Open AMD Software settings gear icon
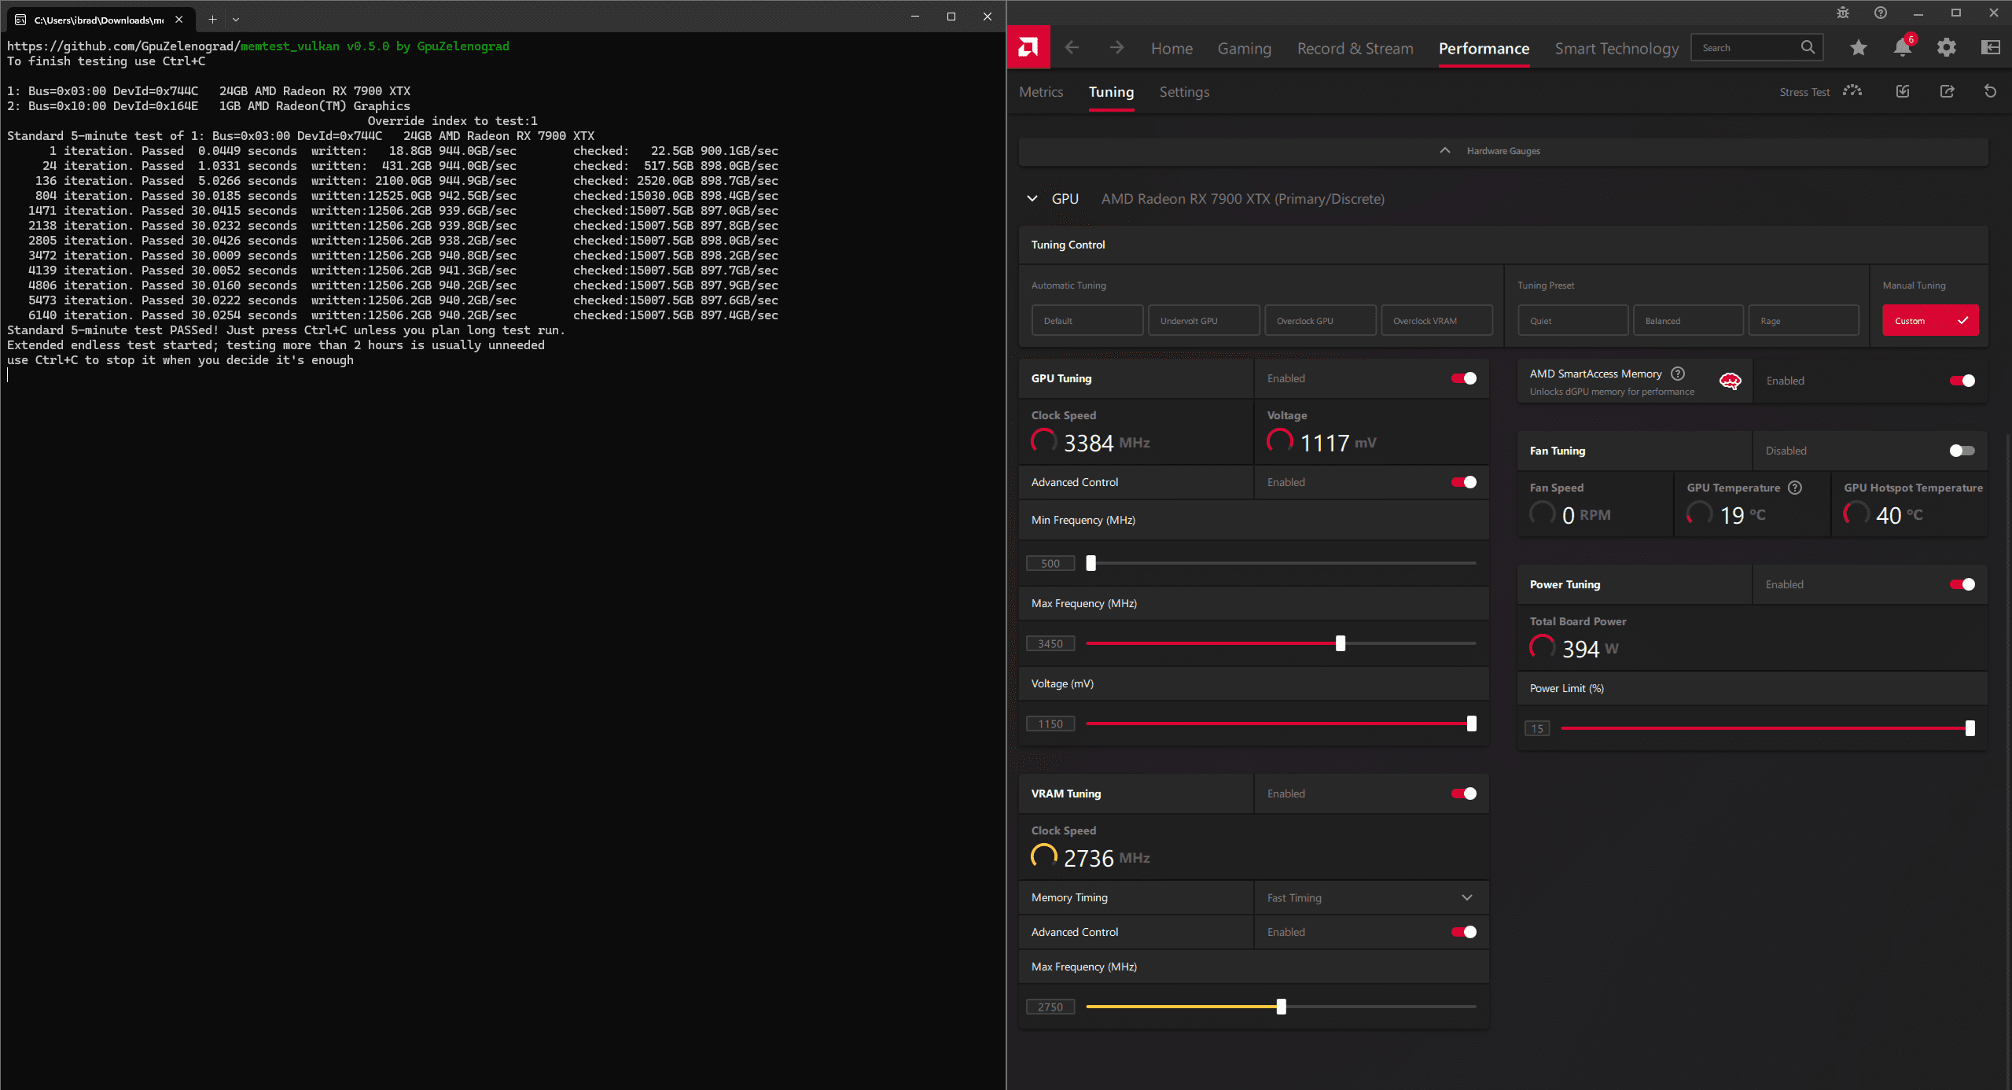The height and width of the screenshot is (1090, 2012). [x=1946, y=48]
